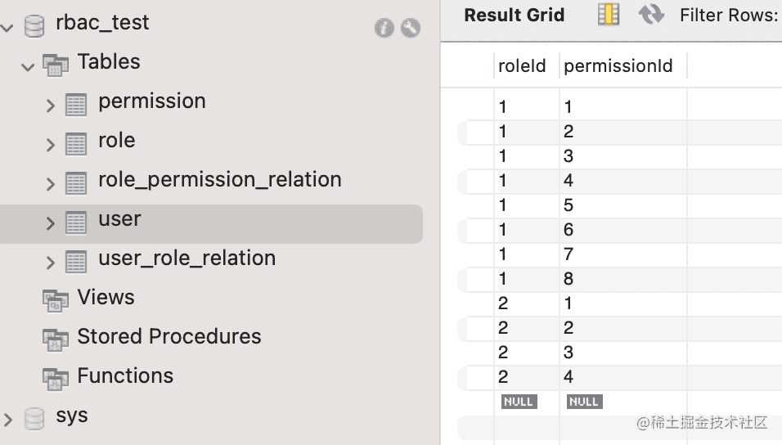Click the Views folder icon
The image size is (782, 445).
click(56, 299)
